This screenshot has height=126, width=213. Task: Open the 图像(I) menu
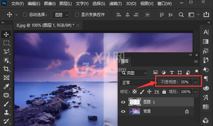pyautogui.click(x=50, y=4)
